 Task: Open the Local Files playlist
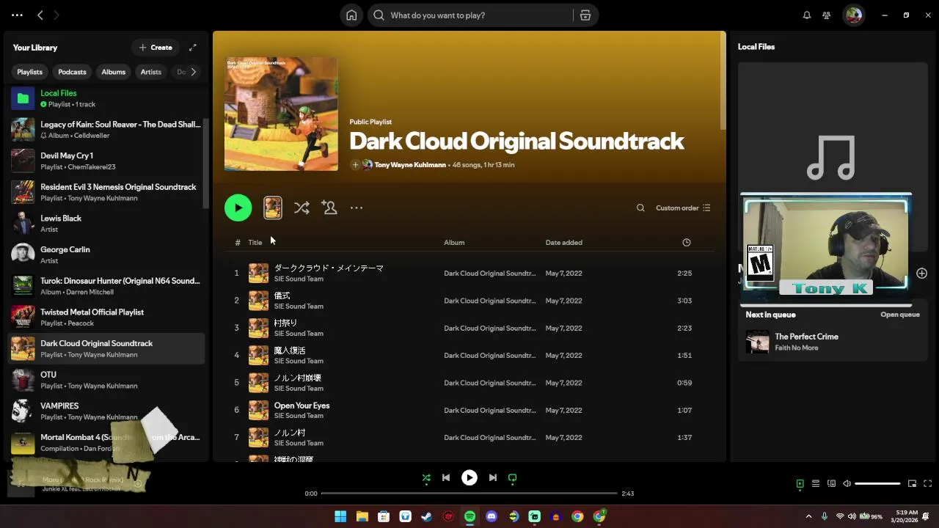(106, 98)
